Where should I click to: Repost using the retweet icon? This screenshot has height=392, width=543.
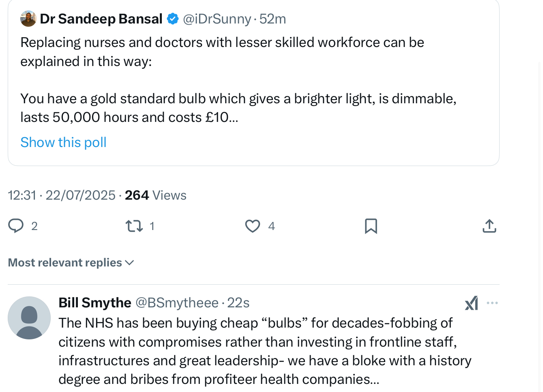(x=134, y=226)
